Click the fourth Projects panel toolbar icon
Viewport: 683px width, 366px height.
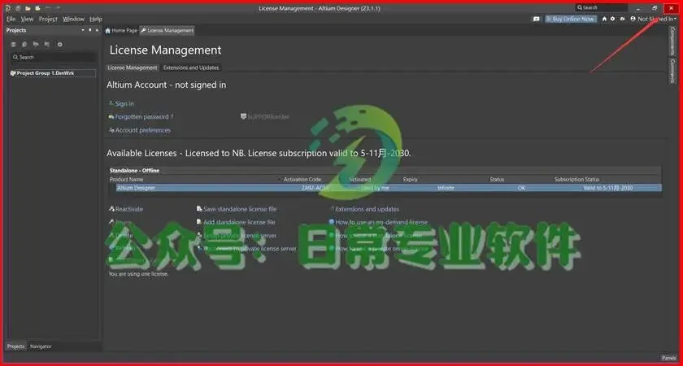tap(47, 45)
